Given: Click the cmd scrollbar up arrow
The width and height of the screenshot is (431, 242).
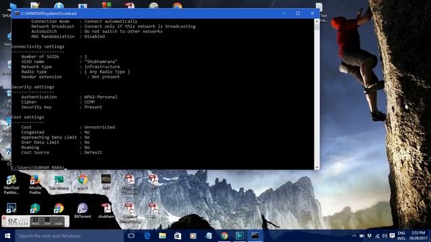Looking at the screenshot, I should tap(317, 21).
